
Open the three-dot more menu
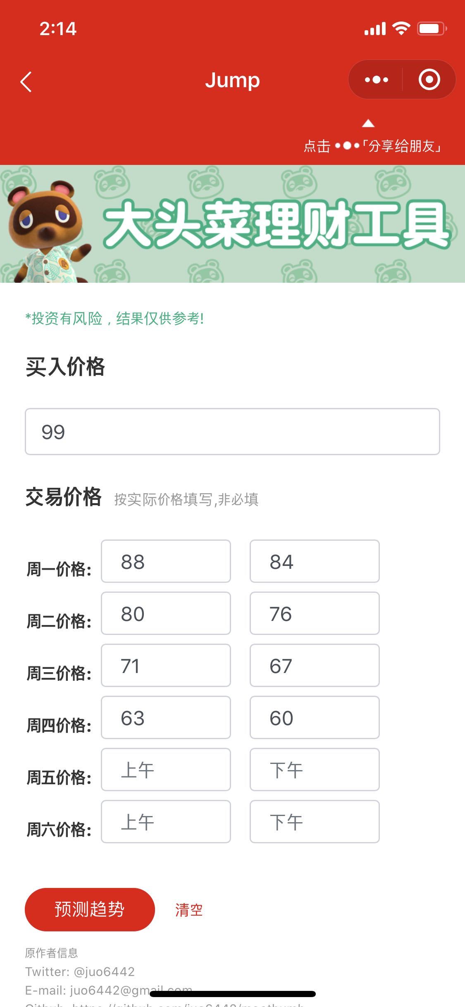pyautogui.click(x=376, y=79)
